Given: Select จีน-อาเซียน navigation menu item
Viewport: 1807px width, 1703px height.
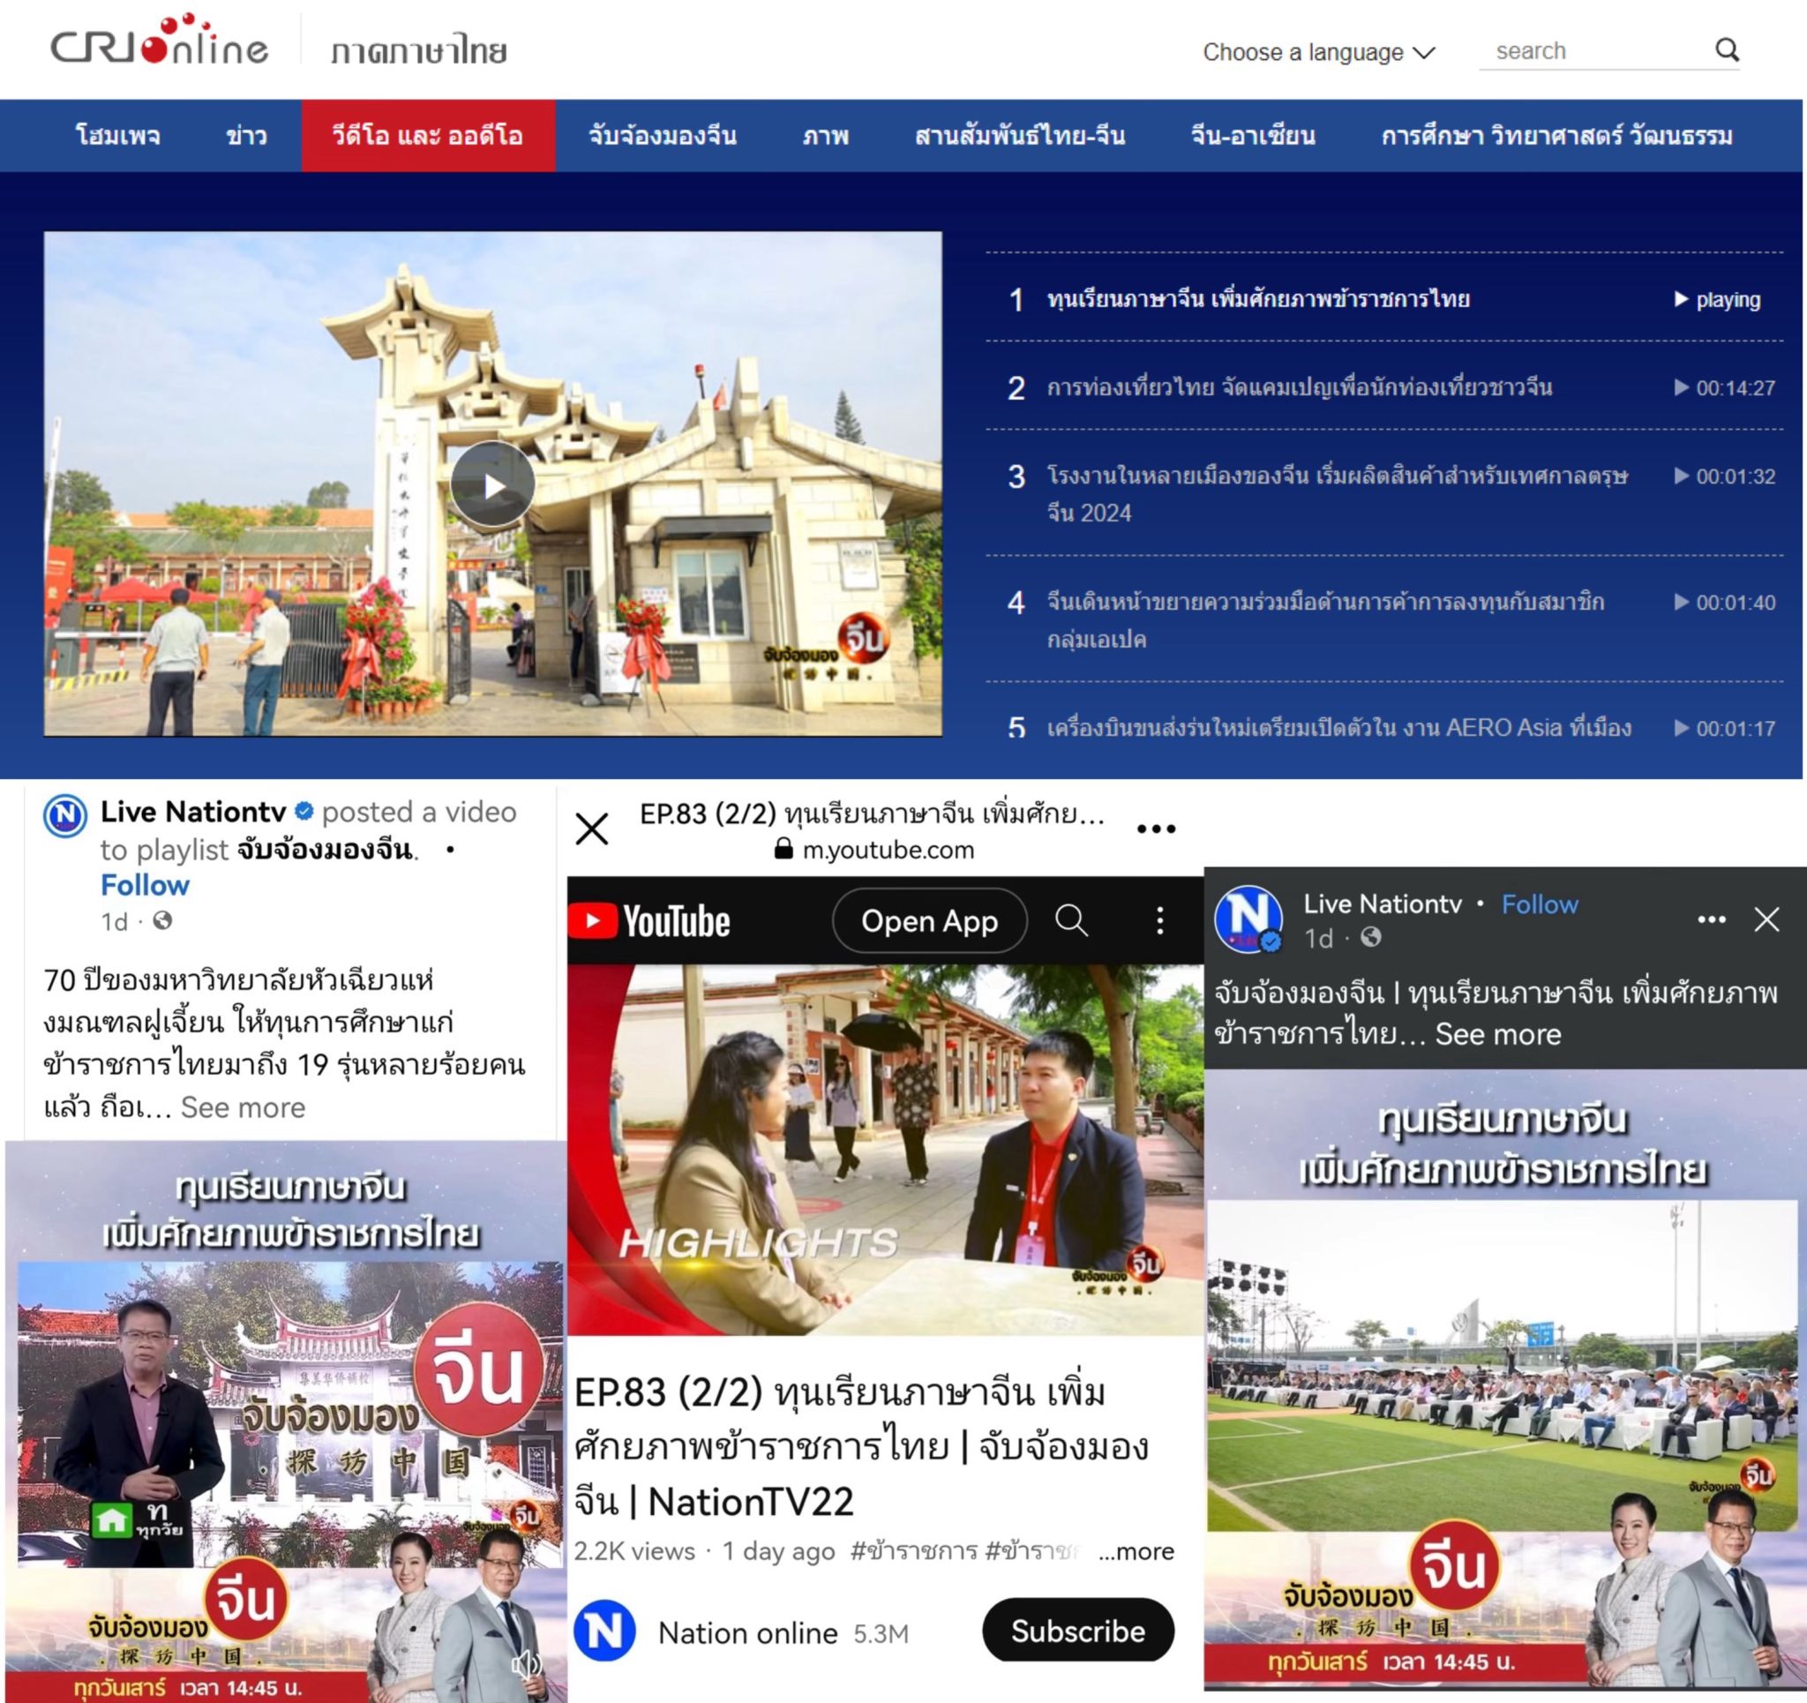Looking at the screenshot, I should [x=1253, y=137].
